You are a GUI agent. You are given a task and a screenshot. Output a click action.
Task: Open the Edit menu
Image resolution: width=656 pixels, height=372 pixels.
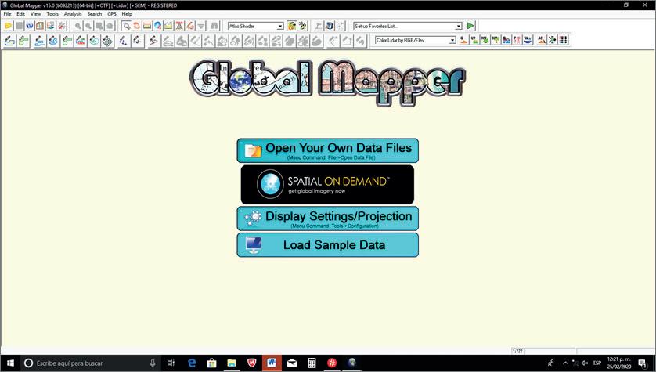[20, 14]
